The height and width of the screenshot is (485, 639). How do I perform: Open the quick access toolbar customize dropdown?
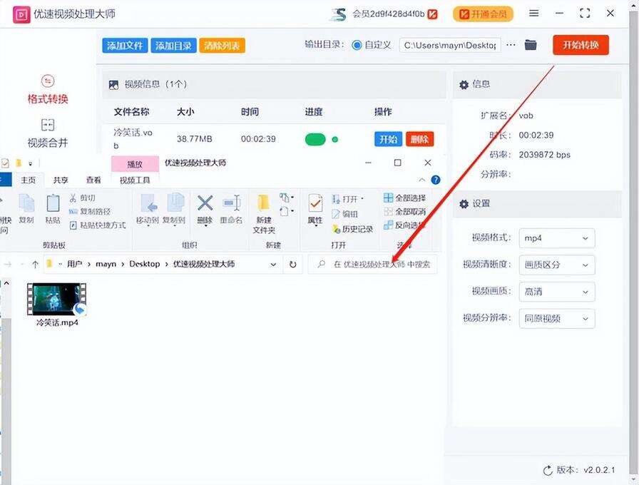(30, 164)
